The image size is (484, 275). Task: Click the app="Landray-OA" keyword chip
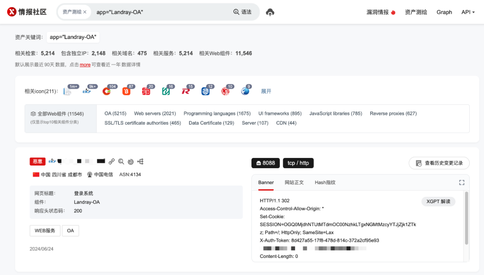coord(73,37)
